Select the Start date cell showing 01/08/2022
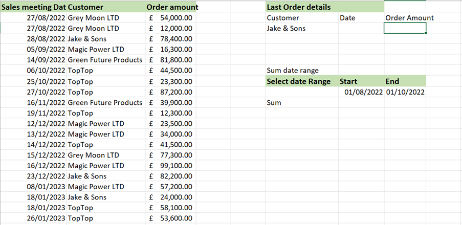Image resolution: width=462 pixels, height=225 pixels. pos(361,92)
